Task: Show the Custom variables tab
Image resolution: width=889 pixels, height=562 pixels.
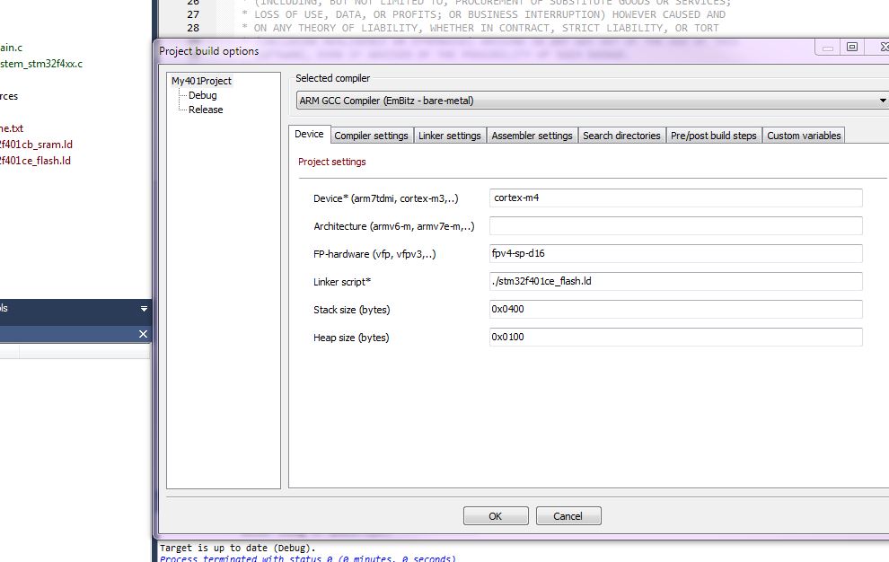Action: [804, 136]
